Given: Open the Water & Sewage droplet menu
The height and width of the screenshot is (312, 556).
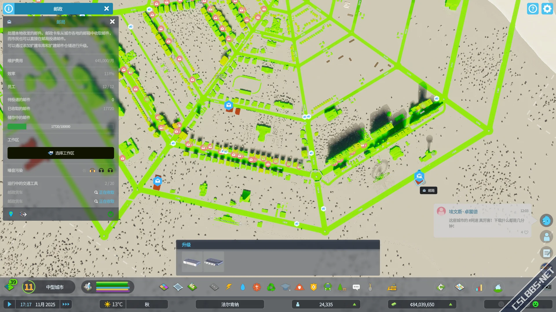Looking at the screenshot, I should click(x=243, y=287).
